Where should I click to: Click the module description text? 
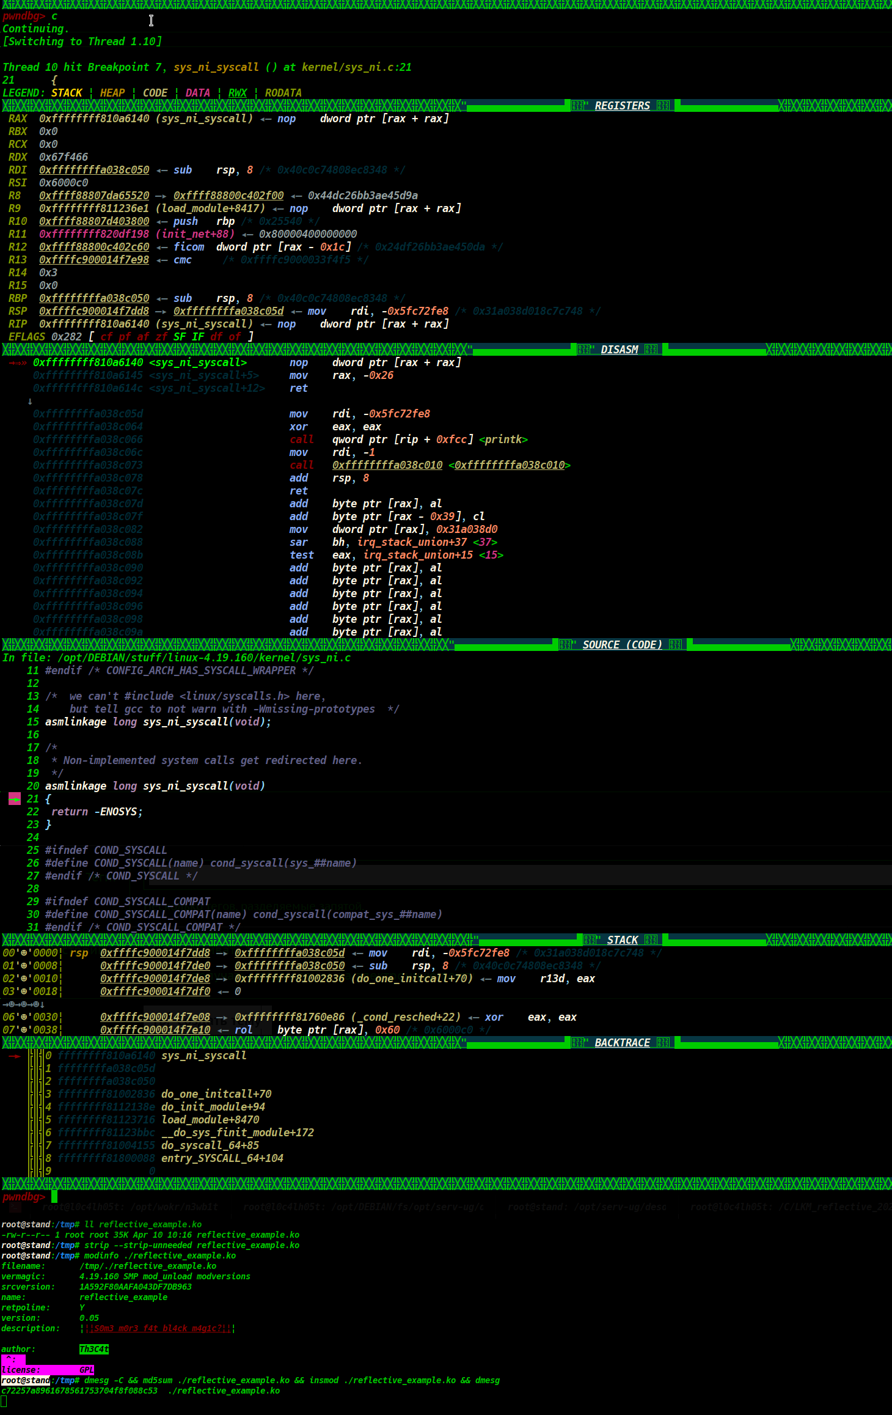(x=158, y=1328)
